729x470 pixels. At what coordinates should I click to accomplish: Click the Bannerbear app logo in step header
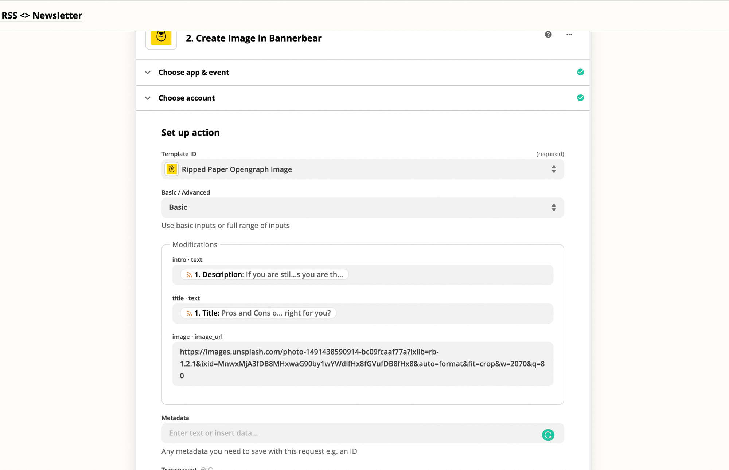tap(161, 38)
